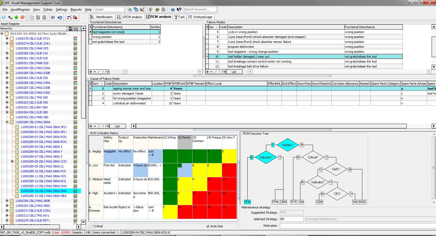Click the RTF outcome box in decision tree
The height and width of the screenshot is (236, 436).
(x=294, y=202)
